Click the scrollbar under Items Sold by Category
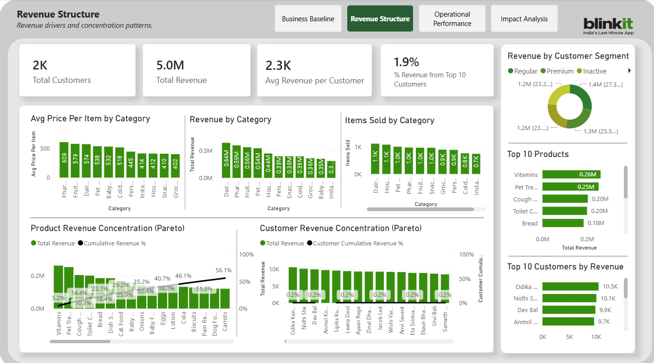This screenshot has height=363, width=654. 420,209
